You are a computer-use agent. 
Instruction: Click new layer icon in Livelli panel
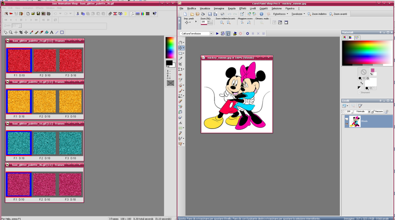345,106
